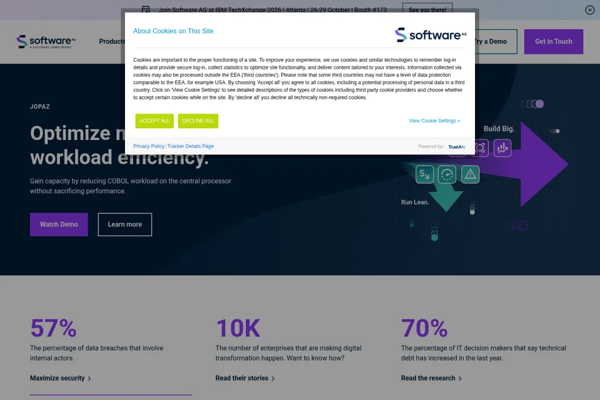Click the DECLINE ALL cookies button
The image size is (600, 400).
[x=198, y=121]
